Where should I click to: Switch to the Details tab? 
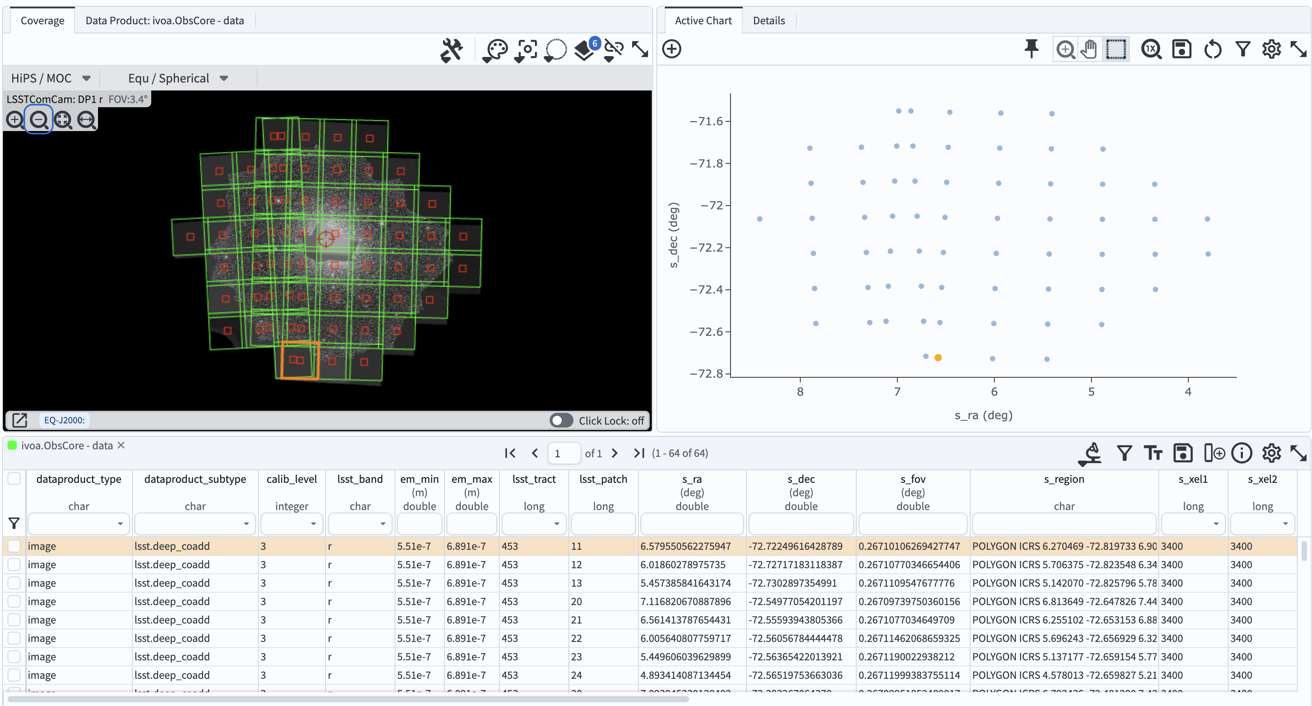click(x=769, y=21)
